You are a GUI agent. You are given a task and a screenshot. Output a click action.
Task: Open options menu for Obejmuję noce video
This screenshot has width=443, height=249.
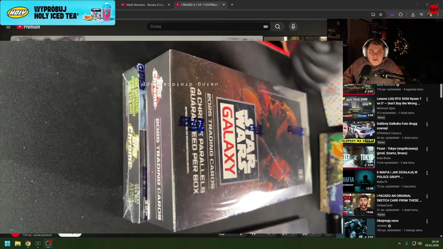click(x=427, y=221)
